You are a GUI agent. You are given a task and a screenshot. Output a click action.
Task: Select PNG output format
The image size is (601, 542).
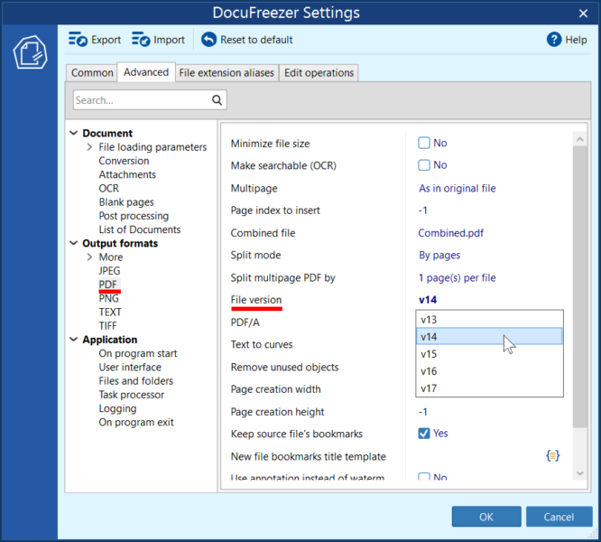click(x=109, y=298)
